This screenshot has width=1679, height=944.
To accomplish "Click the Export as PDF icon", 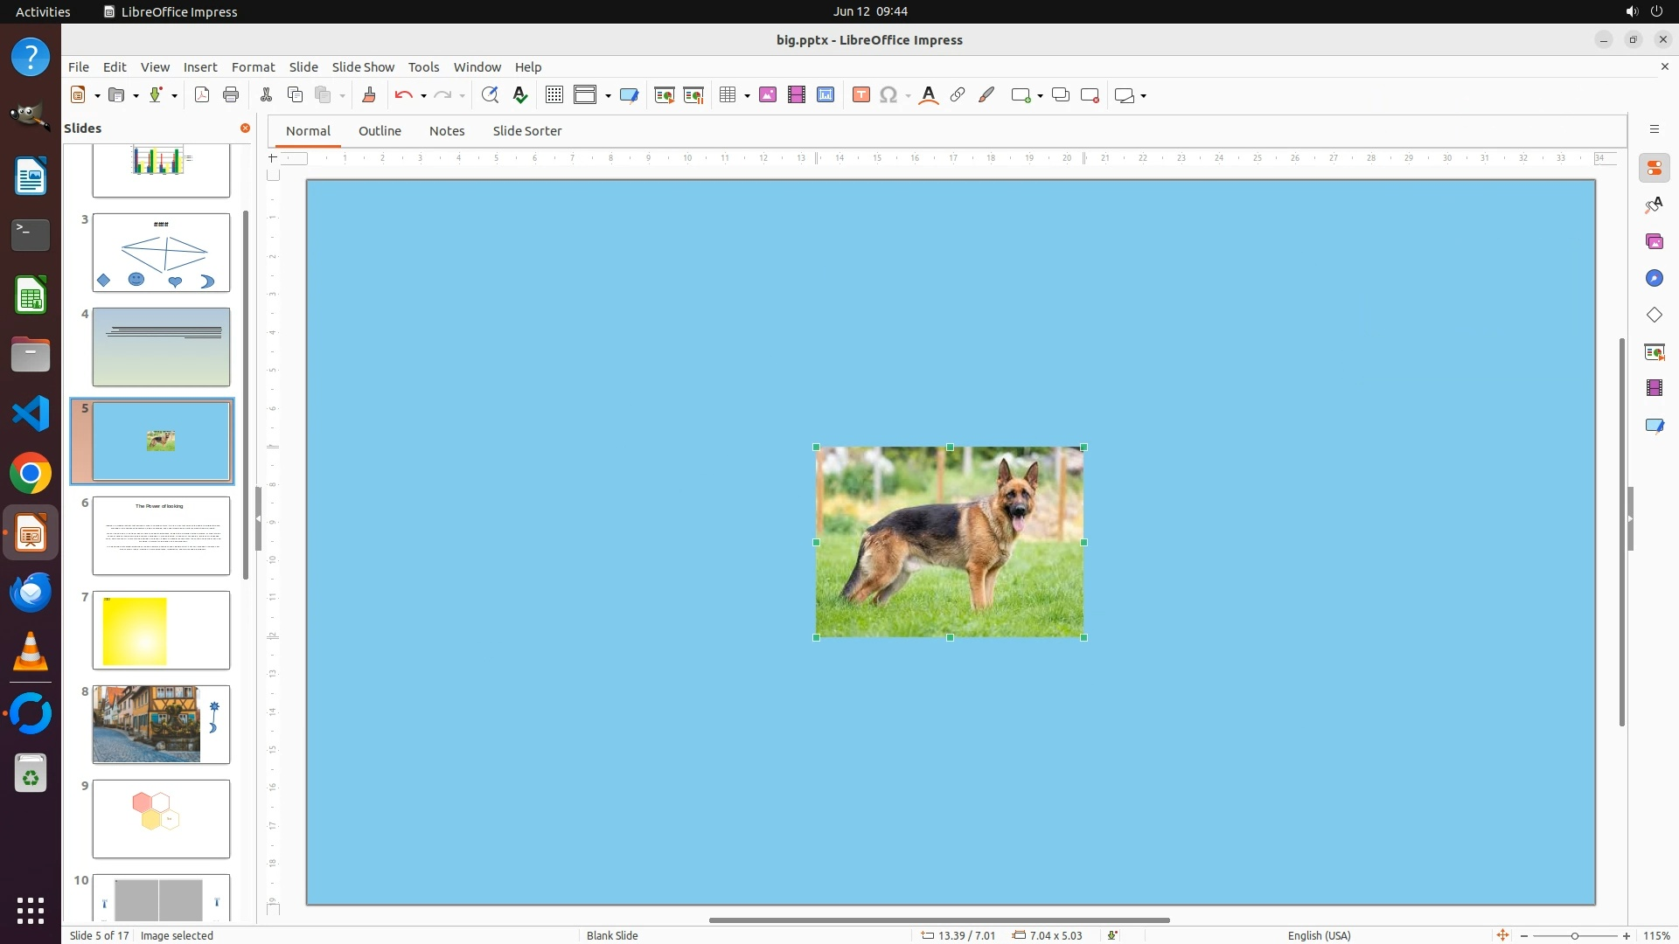I will coord(202,95).
